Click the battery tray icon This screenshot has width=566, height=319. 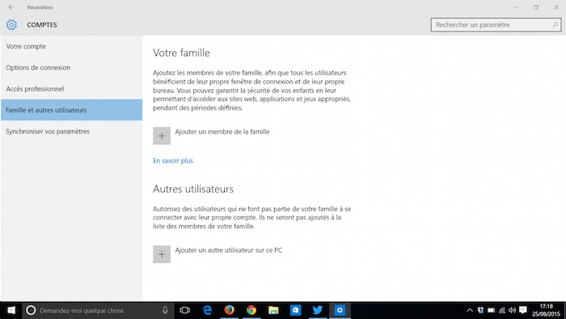click(492, 310)
